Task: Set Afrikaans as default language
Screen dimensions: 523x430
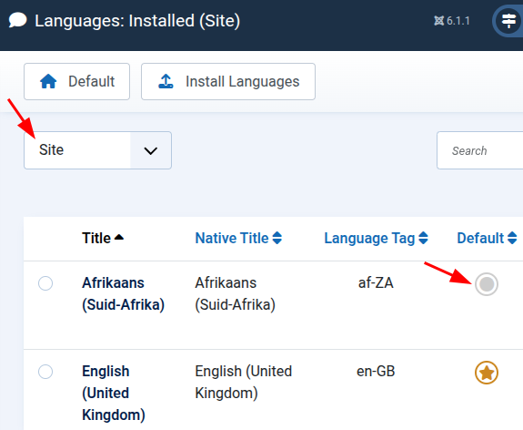Action: click(487, 284)
